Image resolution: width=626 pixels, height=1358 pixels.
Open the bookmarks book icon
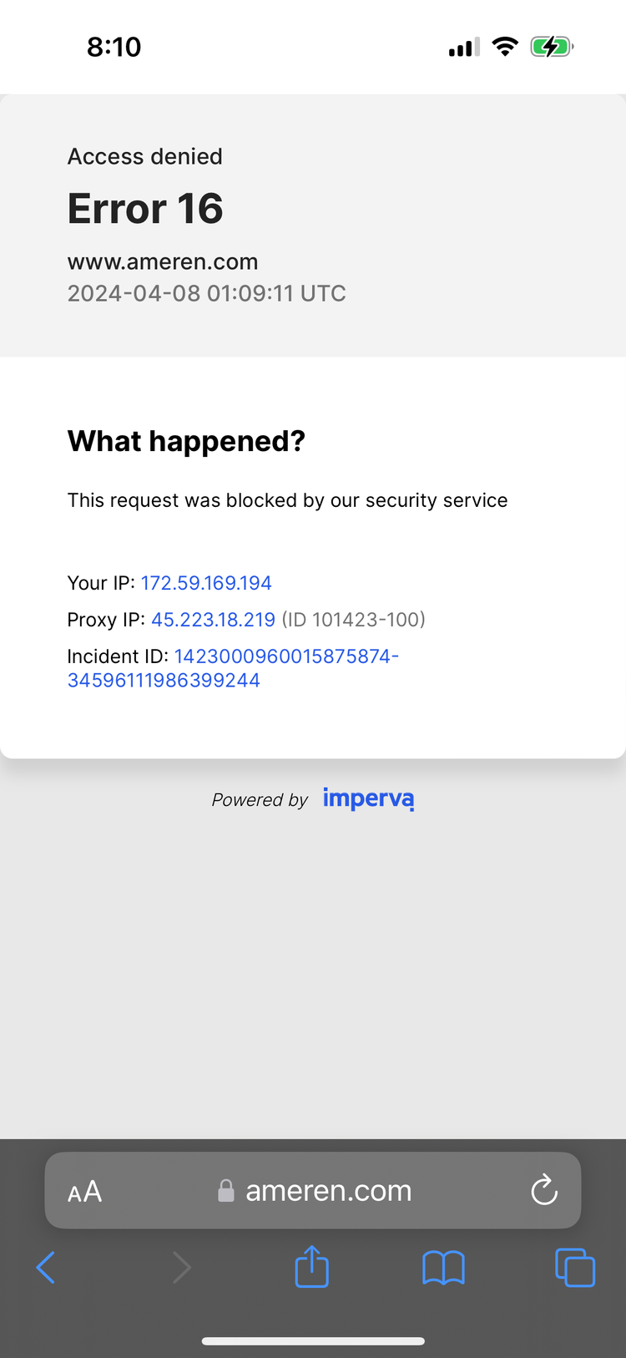[x=443, y=1268]
